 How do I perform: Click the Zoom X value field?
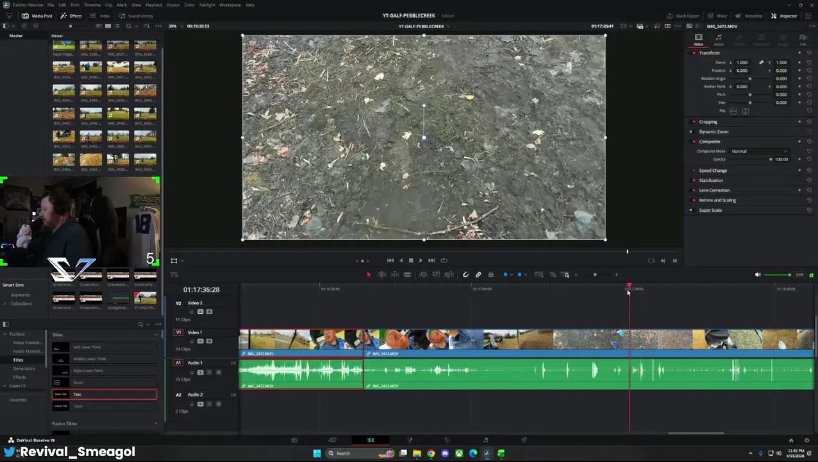[x=744, y=62]
